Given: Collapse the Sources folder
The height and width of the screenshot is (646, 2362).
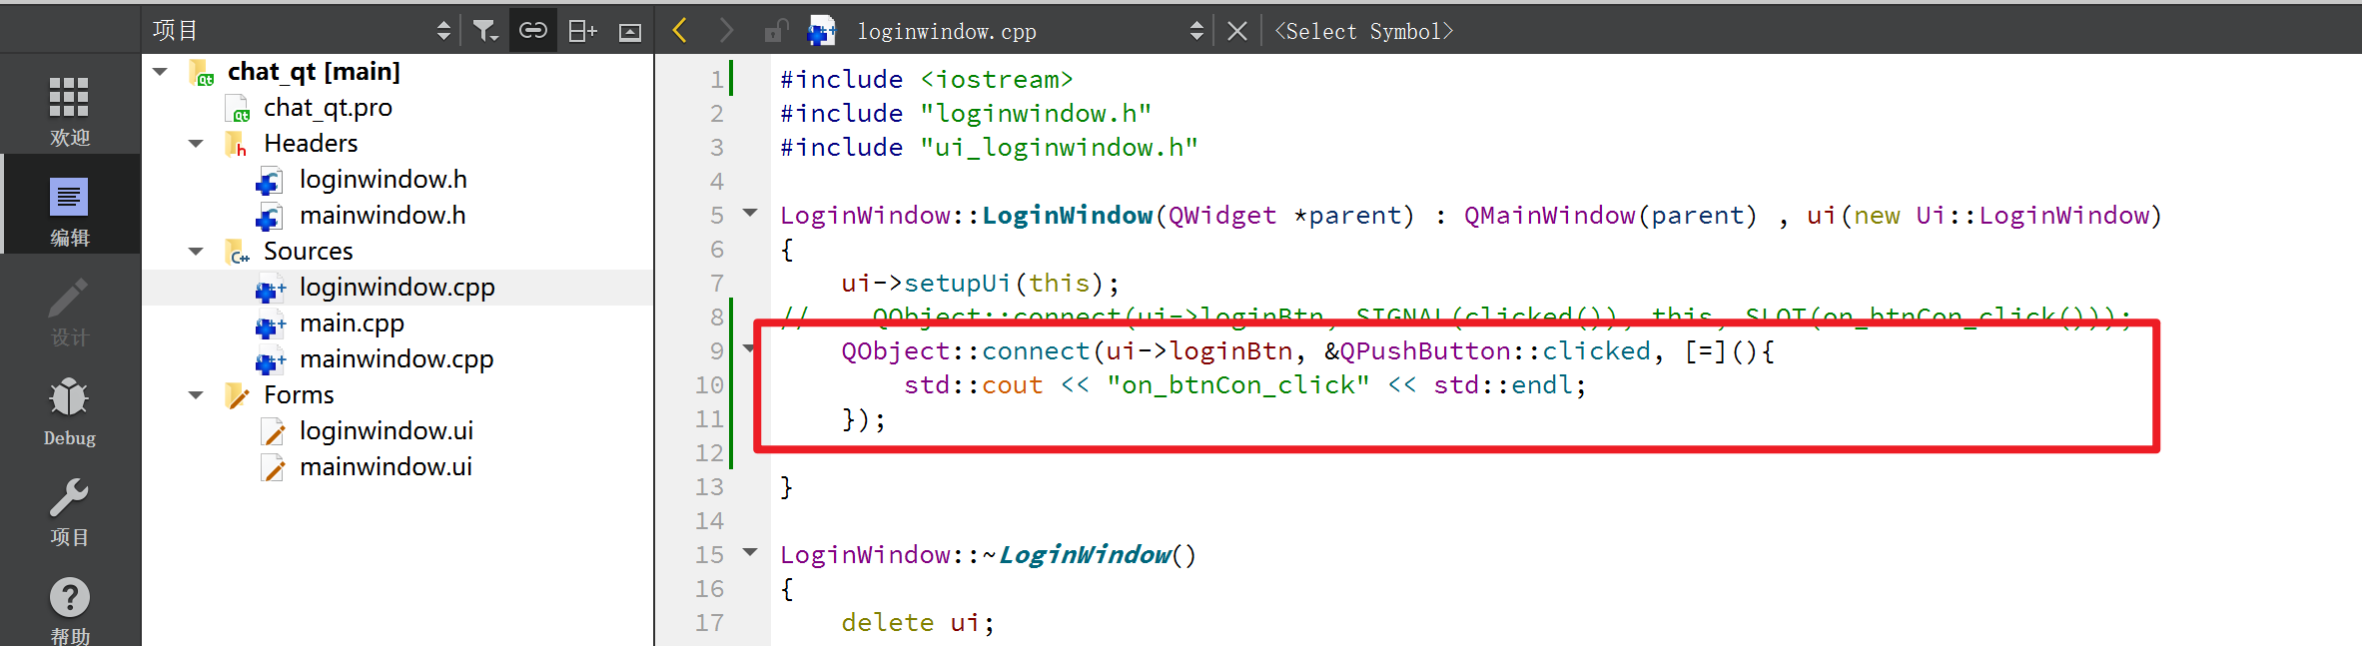Looking at the screenshot, I should point(196,252).
